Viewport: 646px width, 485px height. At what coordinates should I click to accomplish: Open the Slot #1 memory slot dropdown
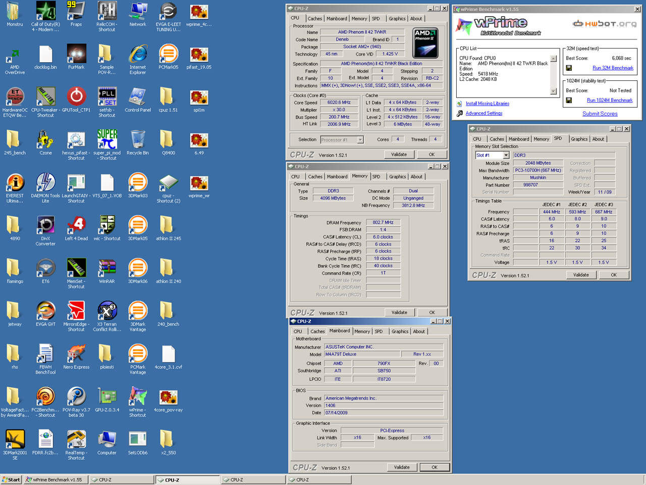coord(506,155)
